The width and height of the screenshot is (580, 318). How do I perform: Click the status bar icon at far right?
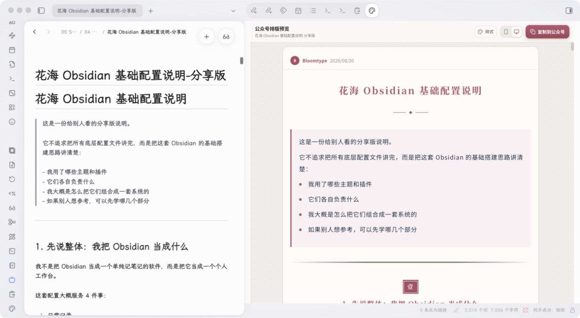point(573,310)
